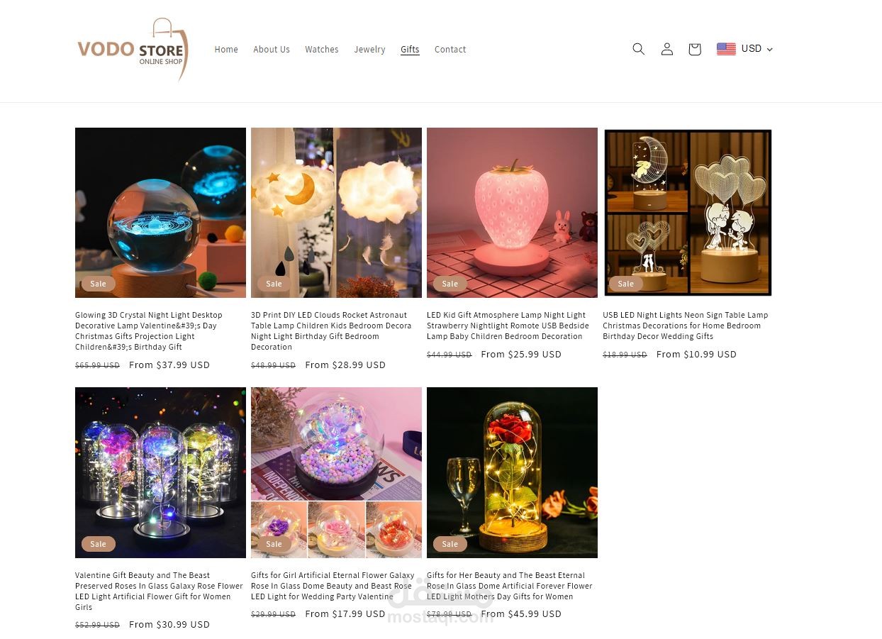Open the shopping cart icon
Screen dimensions: 882x639
click(x=694, y=49)
